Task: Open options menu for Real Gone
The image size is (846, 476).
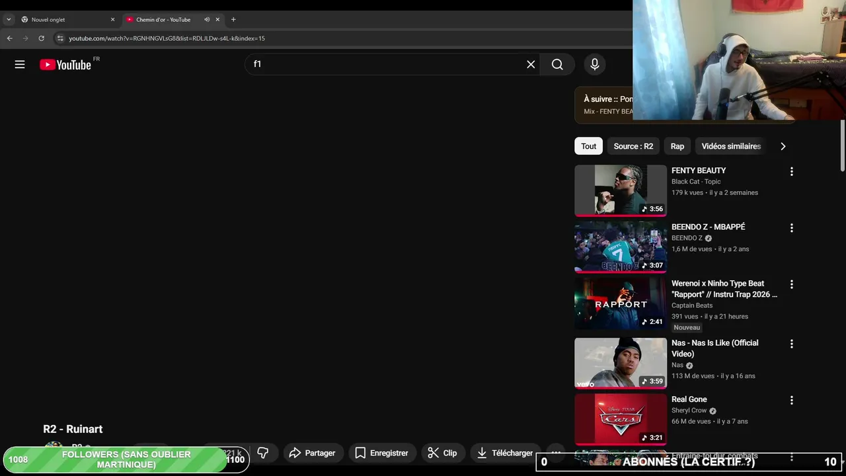Action: (791, 400)
